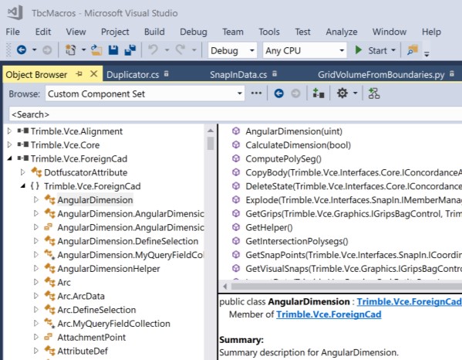Pin the Object Browser tab
The height and width of the screenshot is (360, 462).
[x=79, y=73]
